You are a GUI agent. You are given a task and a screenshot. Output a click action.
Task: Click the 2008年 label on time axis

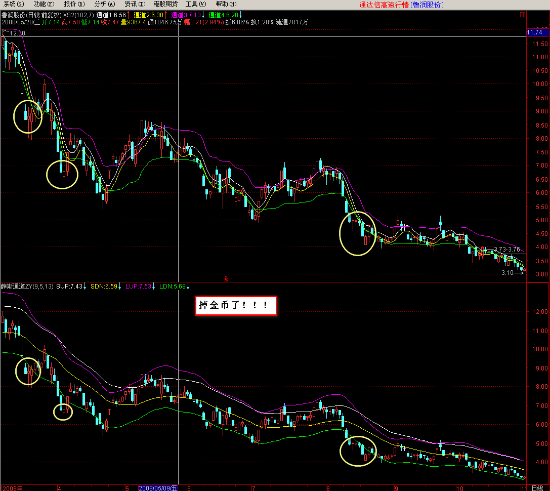tap(12, 488)
